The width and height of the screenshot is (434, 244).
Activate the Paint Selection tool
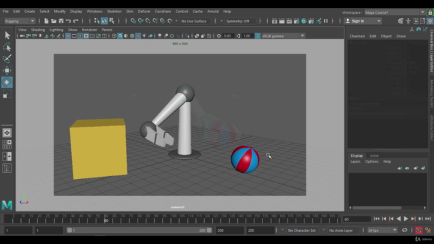click(x=7, y=59)
